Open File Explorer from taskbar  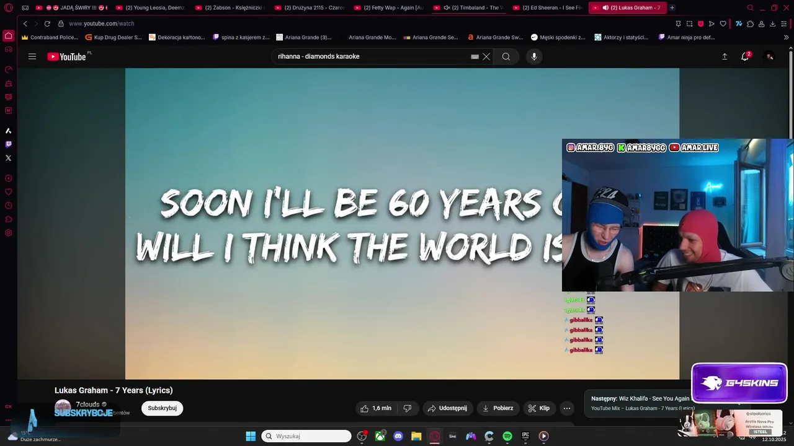[416, 436]
